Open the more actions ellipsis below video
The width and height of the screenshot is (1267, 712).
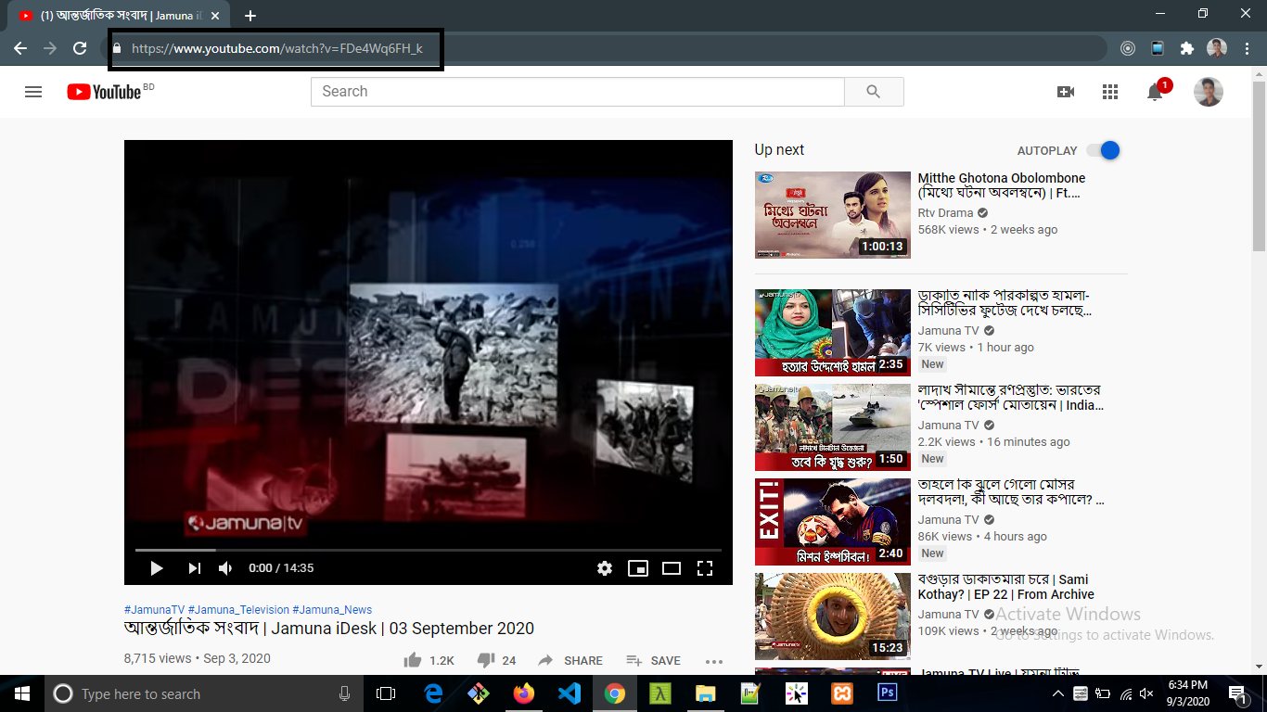click(x=713, y=661)
